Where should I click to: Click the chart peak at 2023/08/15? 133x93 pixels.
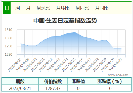click(75, 32)
